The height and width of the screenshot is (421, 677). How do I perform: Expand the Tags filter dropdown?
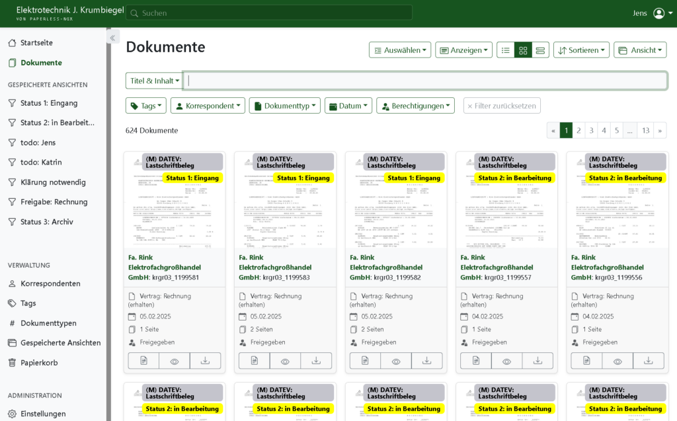(146, 106)
